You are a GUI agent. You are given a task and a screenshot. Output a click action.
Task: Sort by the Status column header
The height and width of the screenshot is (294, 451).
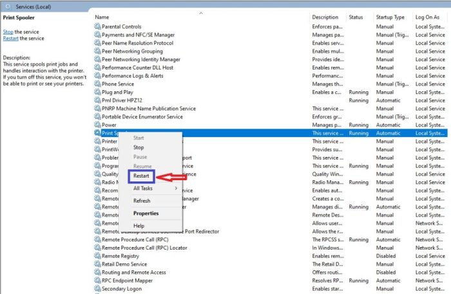[x=356, y=17]
